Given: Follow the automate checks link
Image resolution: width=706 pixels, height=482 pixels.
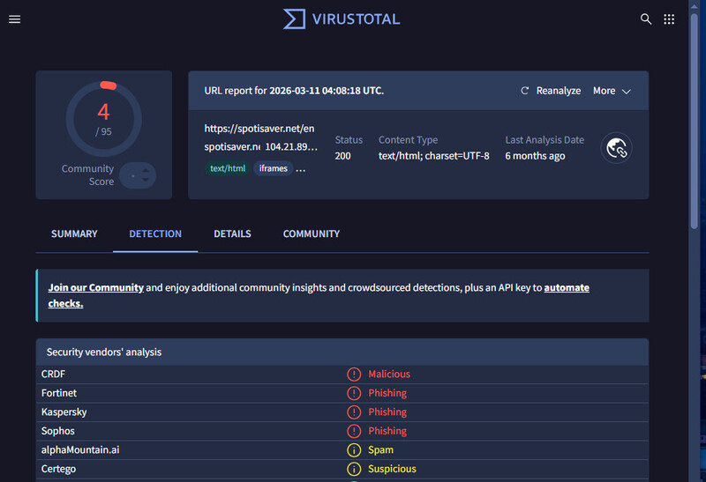Looking at the screenshot, I should (x=567, y=288).
